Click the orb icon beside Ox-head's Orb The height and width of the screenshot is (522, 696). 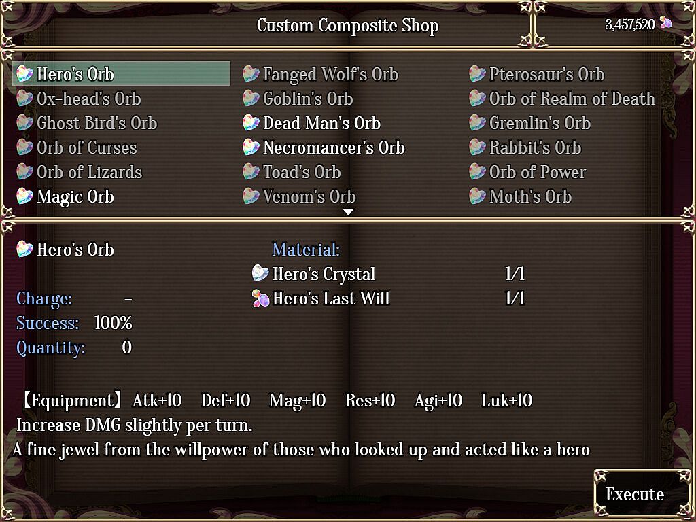click(25, 99)
